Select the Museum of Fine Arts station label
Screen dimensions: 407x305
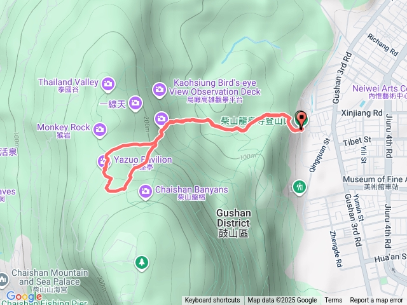coord(375,182)
